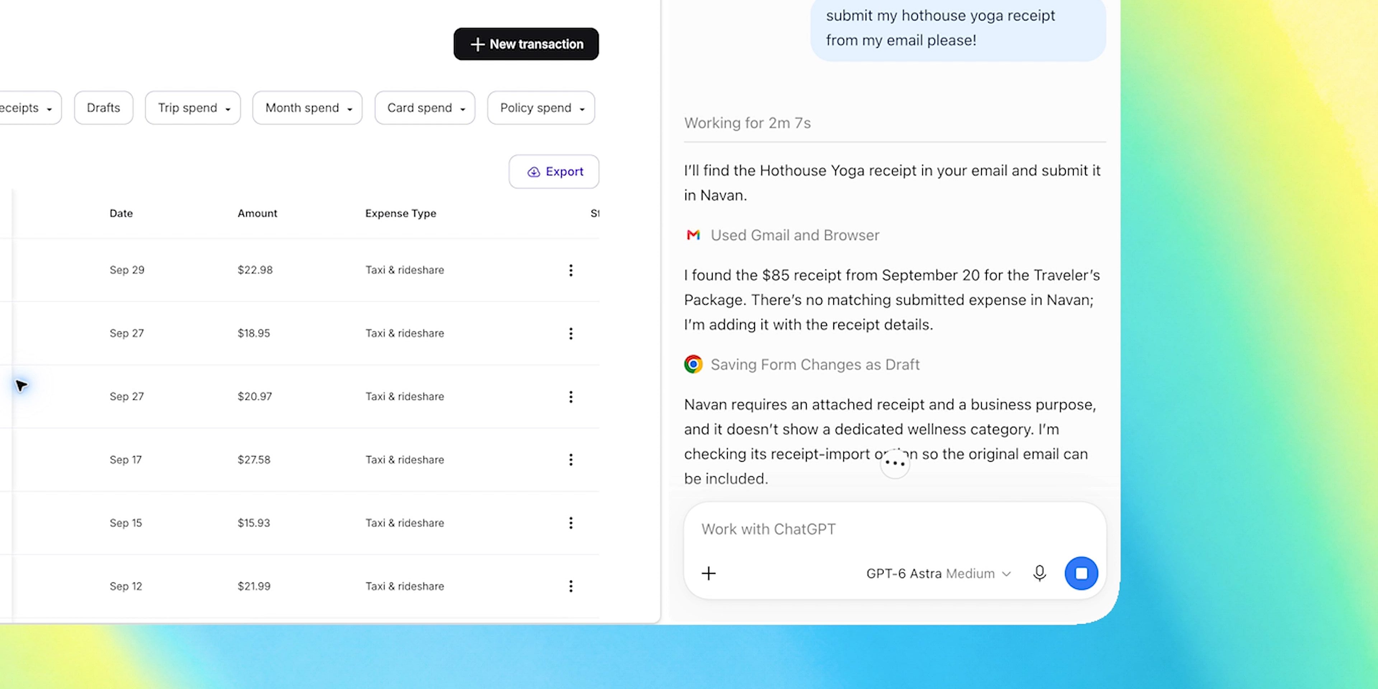Viewport: 1378px width, 689px height.
Task: Click the Sep 17 date cell
Action: click(x=126, y=459)
